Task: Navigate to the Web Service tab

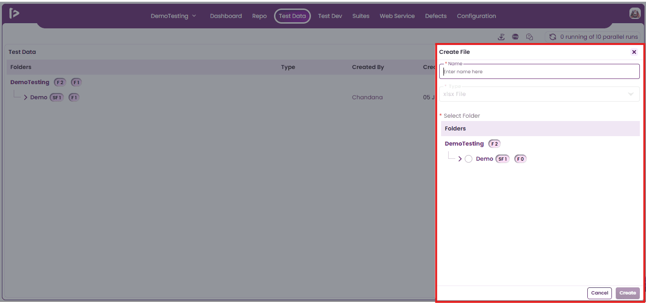Action: [x=397, y=16]
